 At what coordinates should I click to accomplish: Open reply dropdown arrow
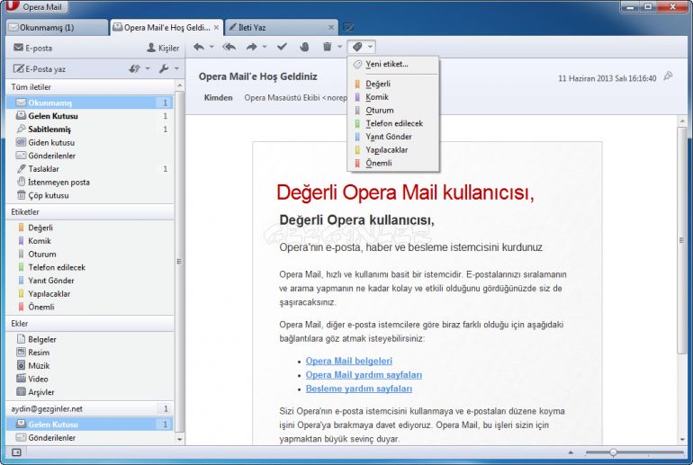211,47
